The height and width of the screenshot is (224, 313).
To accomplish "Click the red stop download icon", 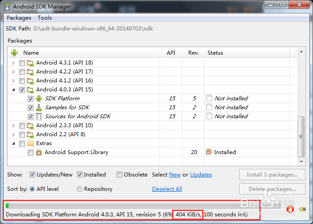I will click(x=290, y=209).
